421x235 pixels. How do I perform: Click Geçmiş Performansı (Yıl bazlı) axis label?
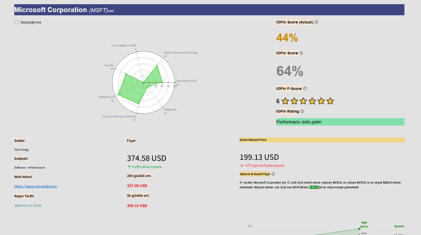(x=119, y=116)
